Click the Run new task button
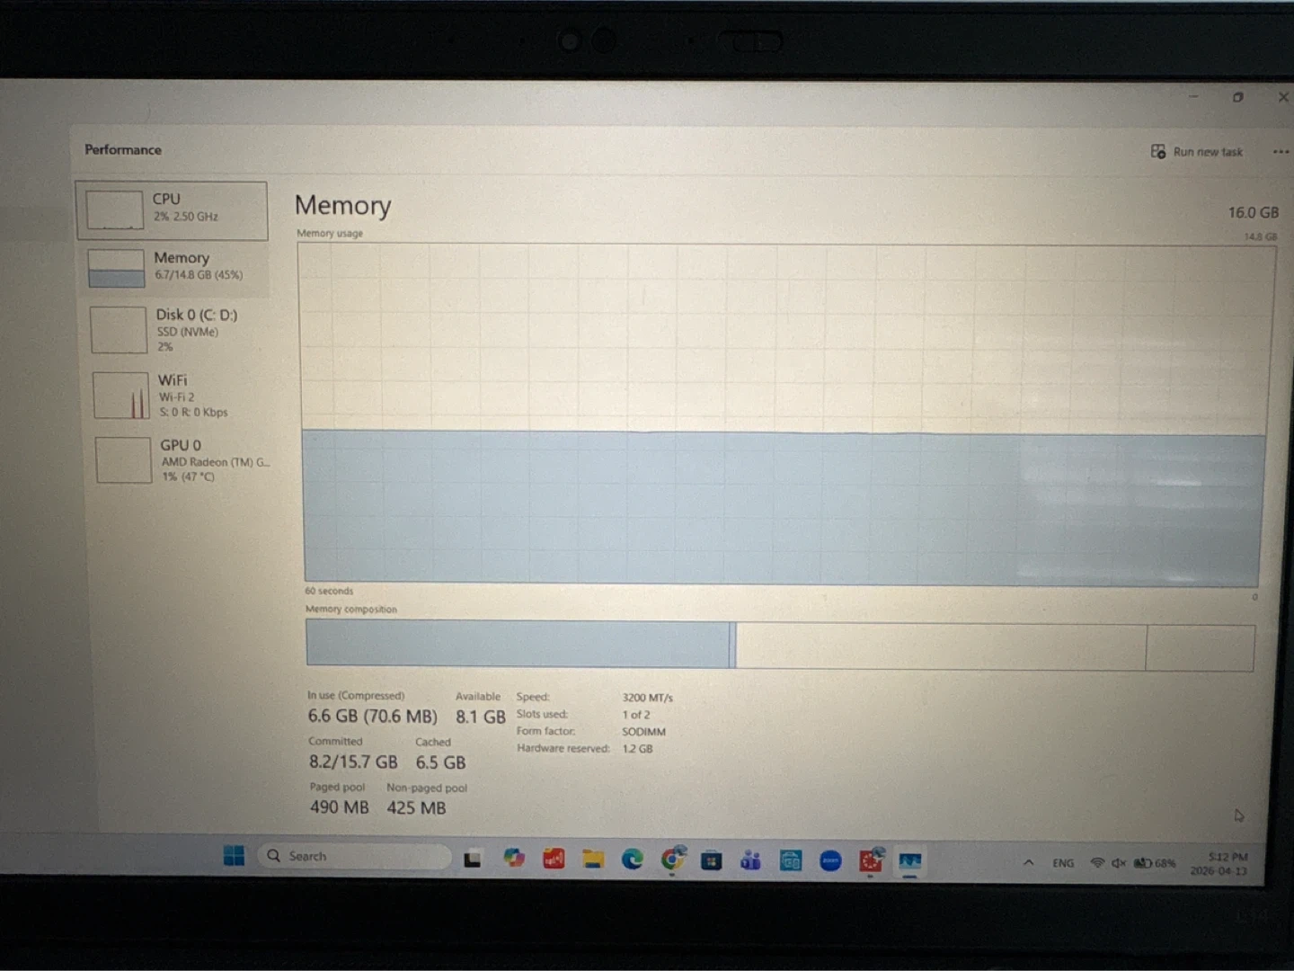1294x971 pixels. (1197, 152)
